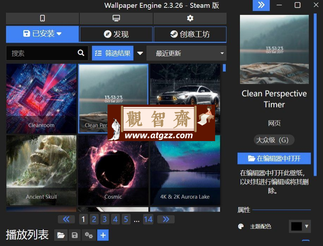The width and height of the screenshot is (323, 246).
Task: Open the 最近更新 sort dropdown
Action: [186, 53]
